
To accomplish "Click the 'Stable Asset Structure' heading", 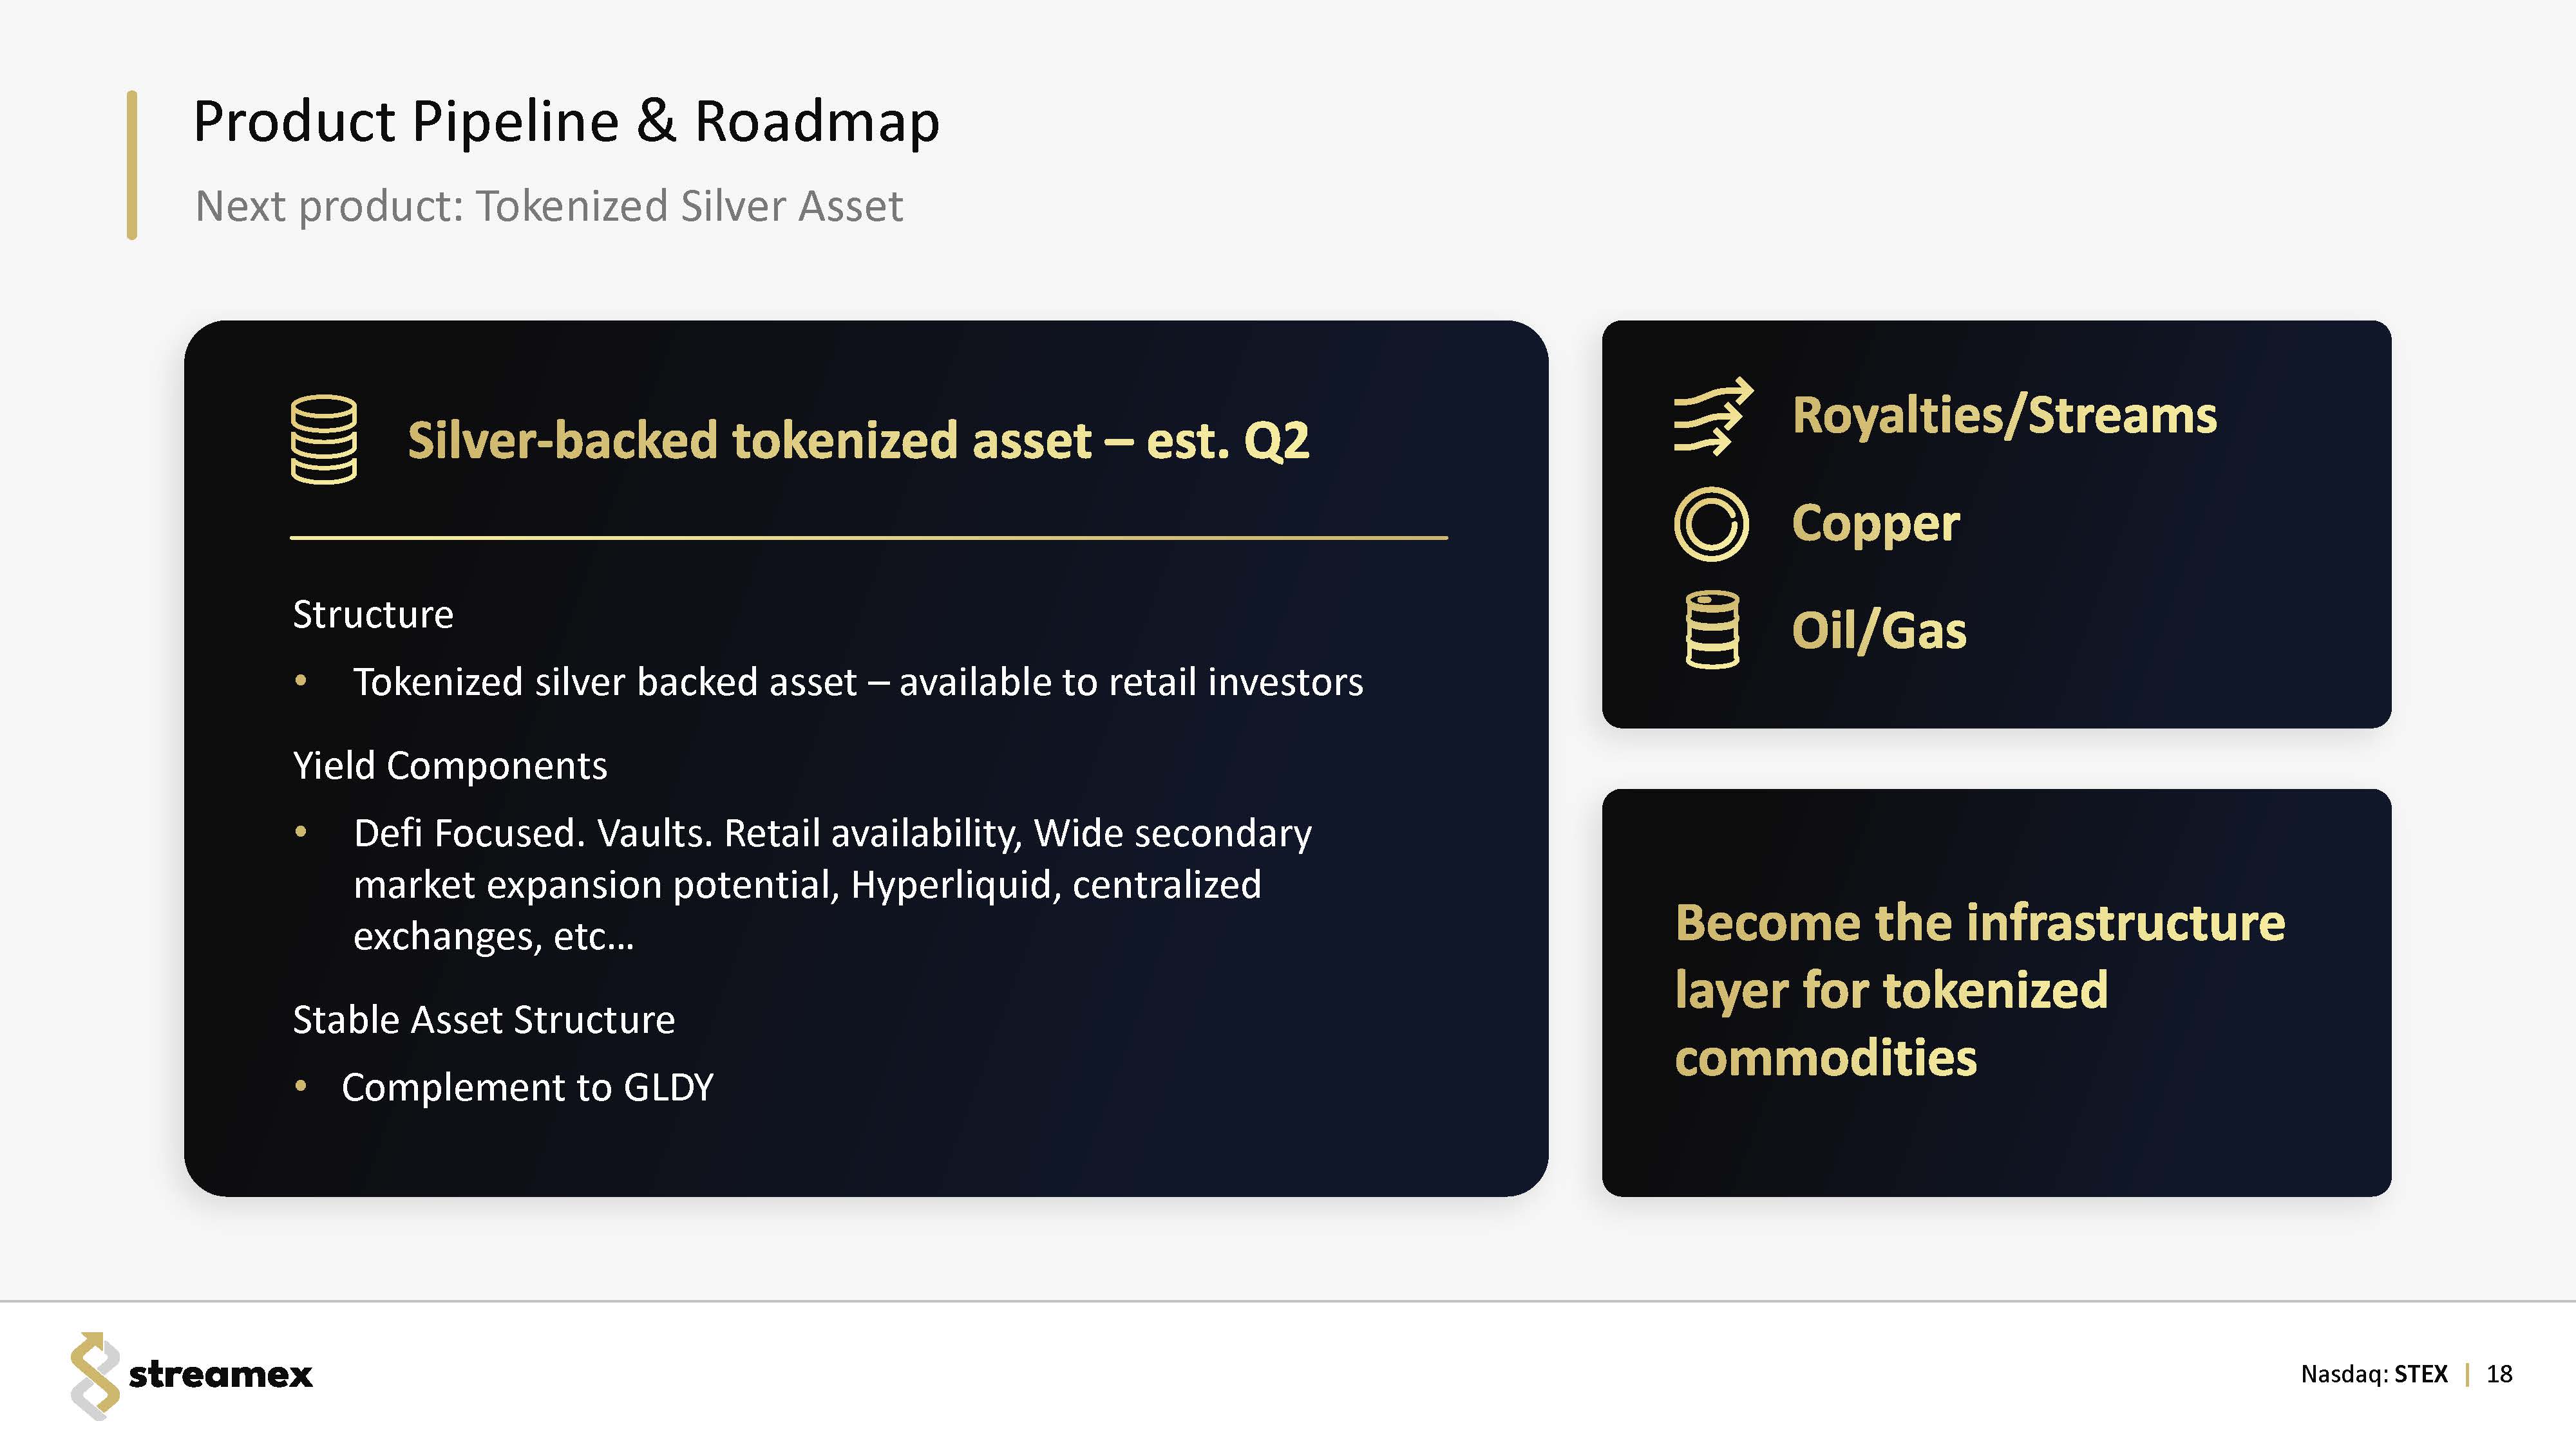I will (484, 1020).
